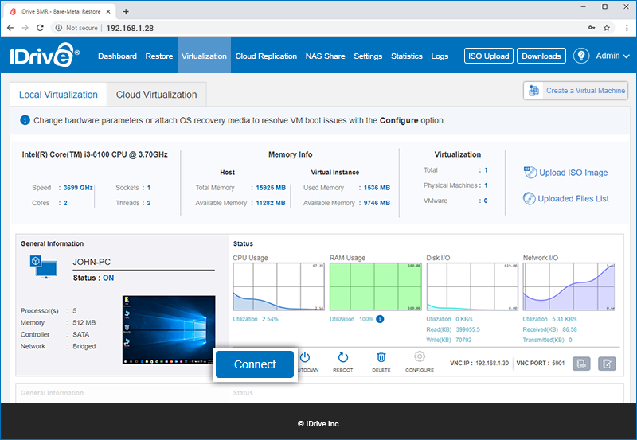
Task: Click the RAM utilization info icon
Action: tap(380, 319)
